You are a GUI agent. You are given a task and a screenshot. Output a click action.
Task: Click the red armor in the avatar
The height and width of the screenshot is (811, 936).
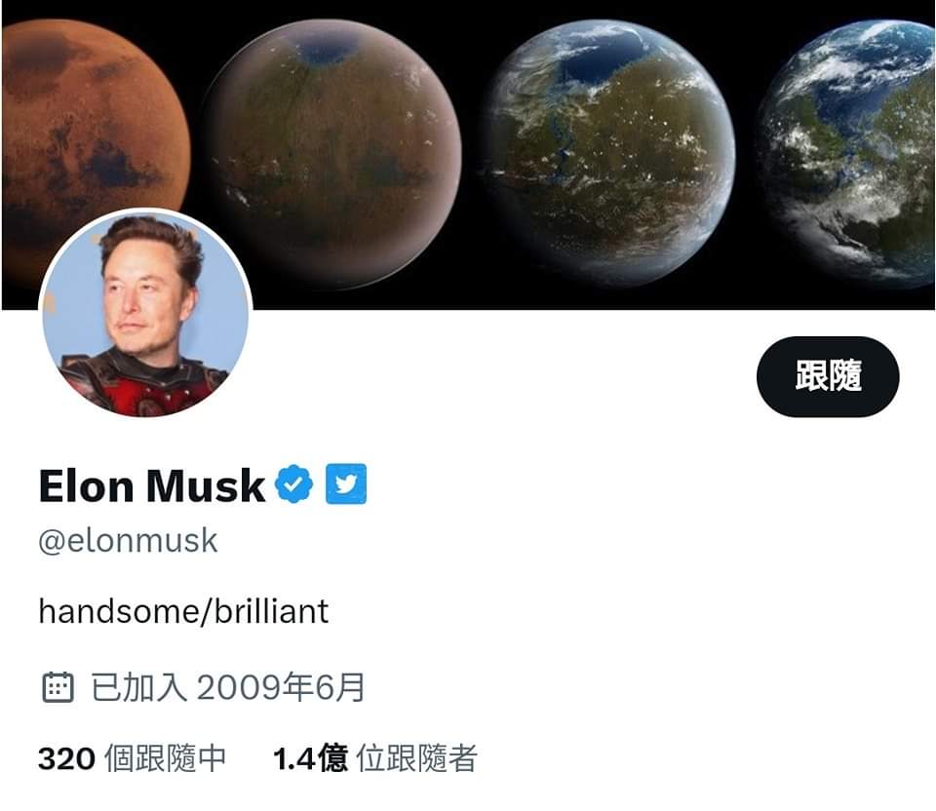(x=142, y=388)
